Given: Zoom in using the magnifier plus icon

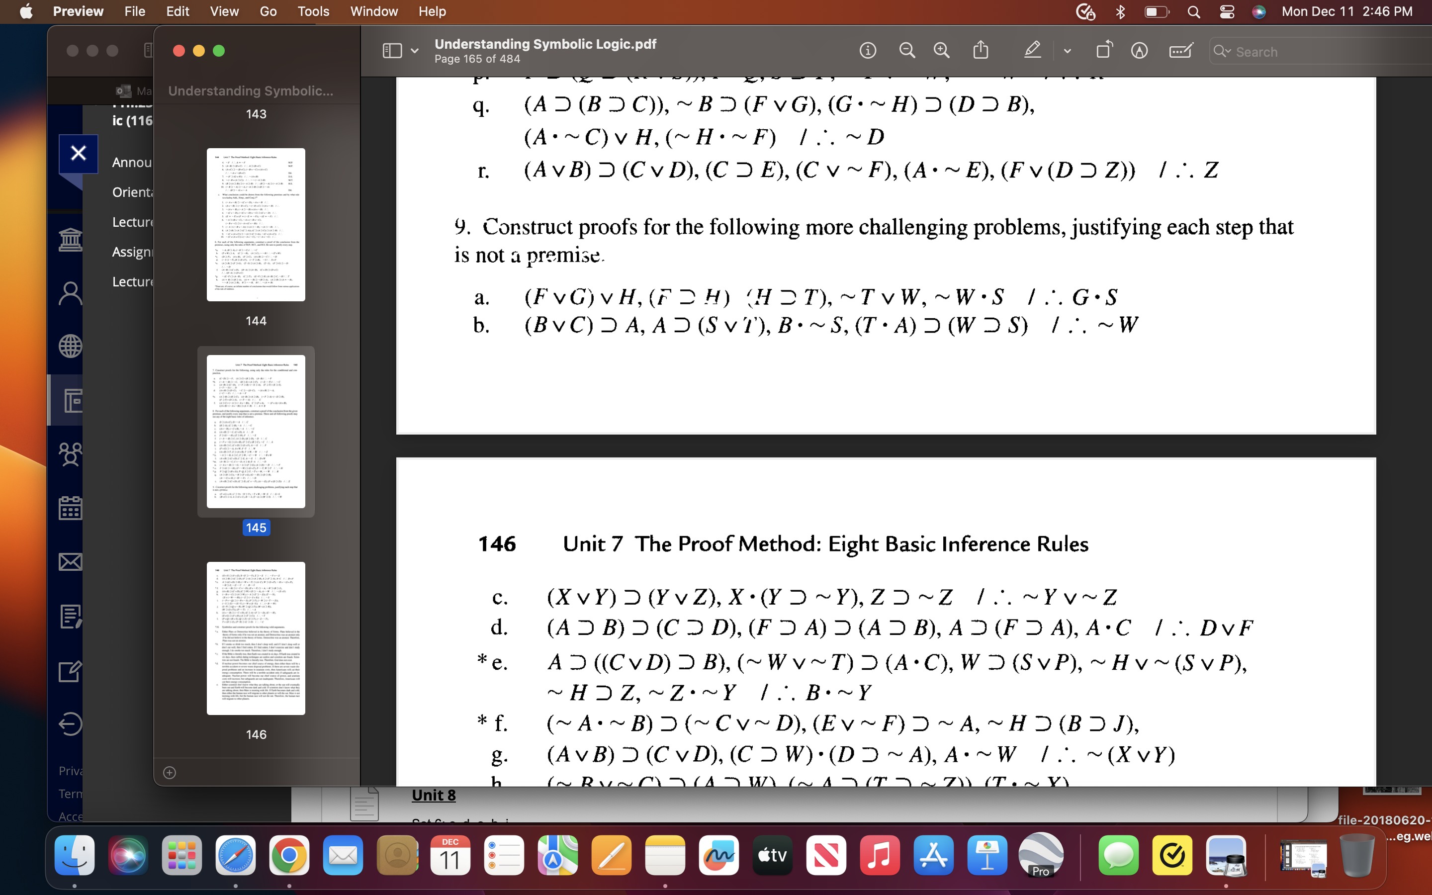Looking at the screenshot, I should point(941,51).
